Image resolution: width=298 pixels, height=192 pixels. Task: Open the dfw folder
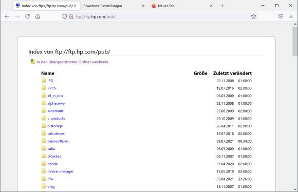(x=50, y=179)
